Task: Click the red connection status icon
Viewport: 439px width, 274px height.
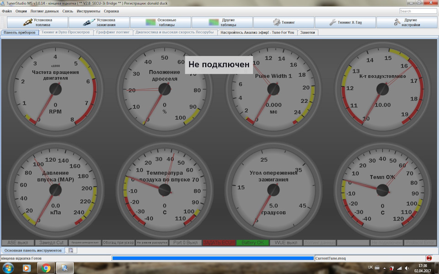Action: 429,258
